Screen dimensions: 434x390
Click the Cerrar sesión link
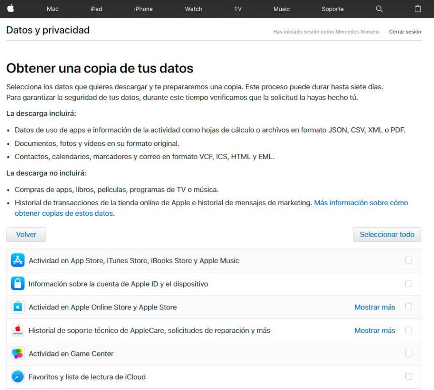pyautogui.click(x=405, y=31)
